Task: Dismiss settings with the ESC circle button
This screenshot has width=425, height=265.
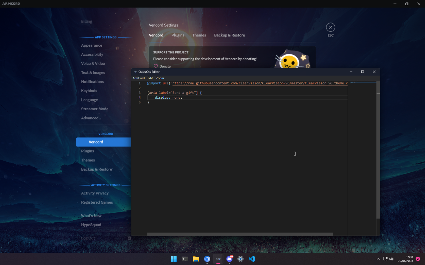Action: pyautogui.click(x=330, y=27)
